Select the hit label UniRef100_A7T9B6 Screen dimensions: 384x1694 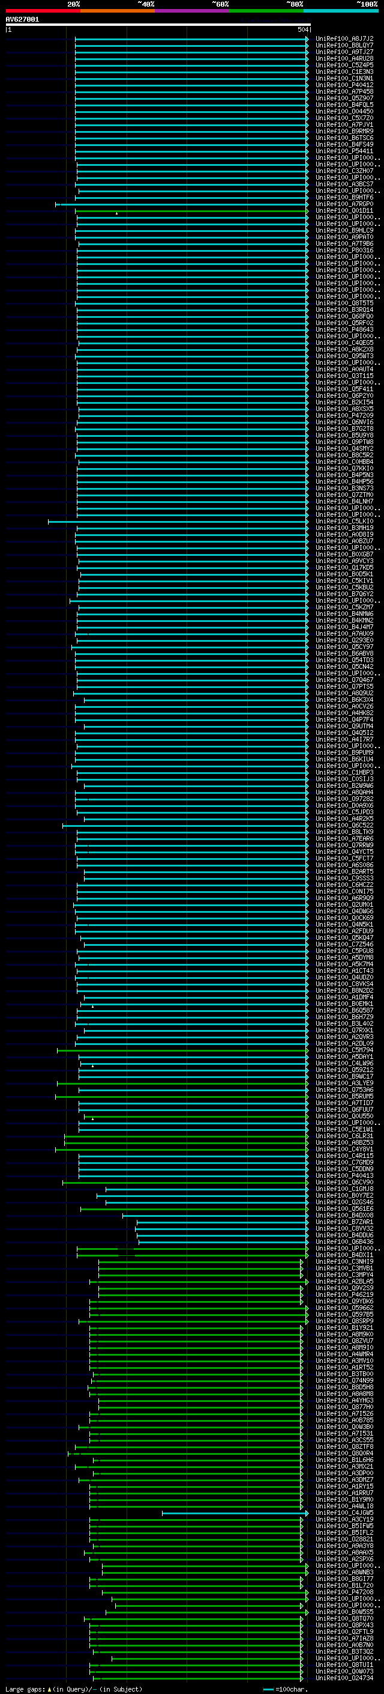click(344, 244)
